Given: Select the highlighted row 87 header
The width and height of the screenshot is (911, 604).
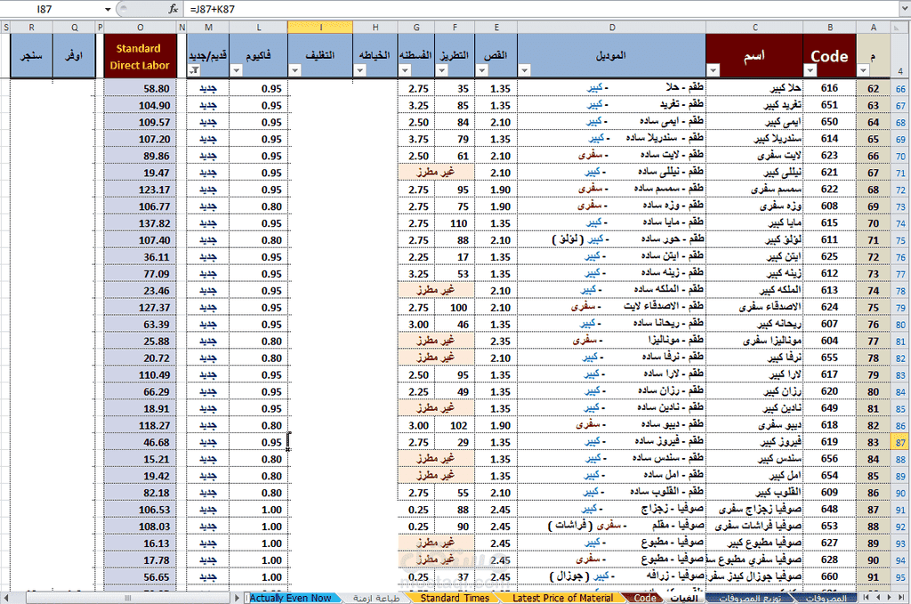Looking at the screenshot, I should pyautogui.click(x=900, y=442).
